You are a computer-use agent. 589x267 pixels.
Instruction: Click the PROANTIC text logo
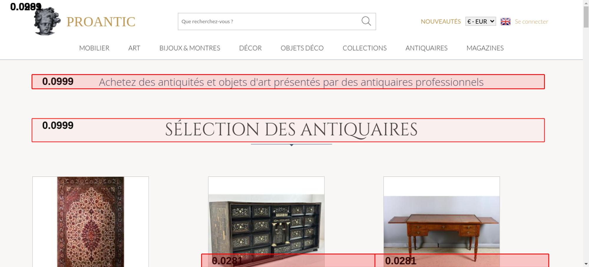coord(101,22)
